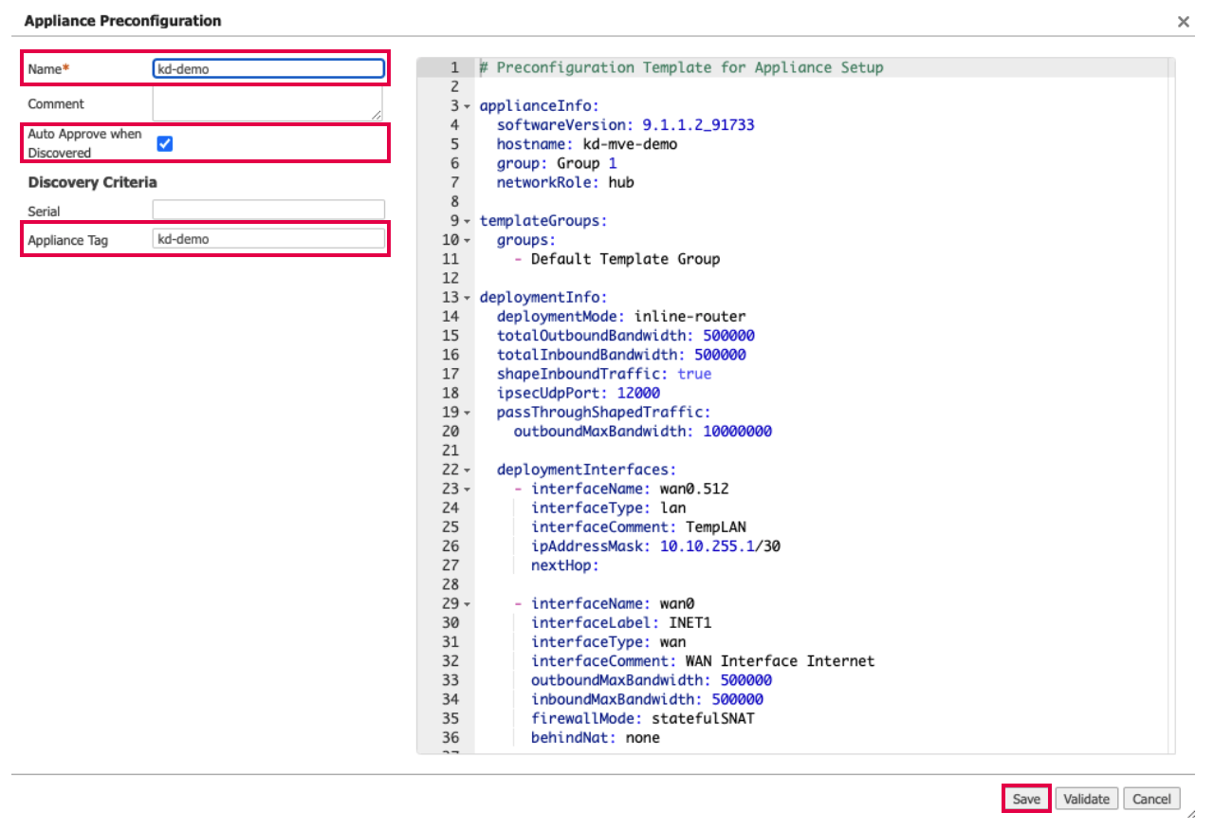The width and height of the screenshot is (1214, 831).
Task: Focus the Name input field
Action: click(268, 68)
